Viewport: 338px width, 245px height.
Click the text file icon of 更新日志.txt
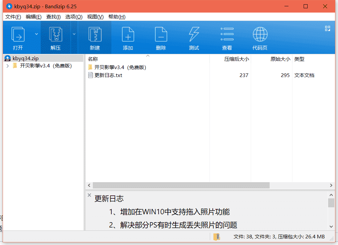click(x=91, y=75)
